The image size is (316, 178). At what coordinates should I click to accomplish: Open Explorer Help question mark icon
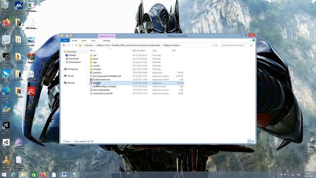pyautogui.click(x=253, y=41)
